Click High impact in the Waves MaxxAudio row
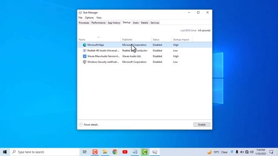Image resolution: width=278 pixels, height=156 pixels. click(175, 56)
